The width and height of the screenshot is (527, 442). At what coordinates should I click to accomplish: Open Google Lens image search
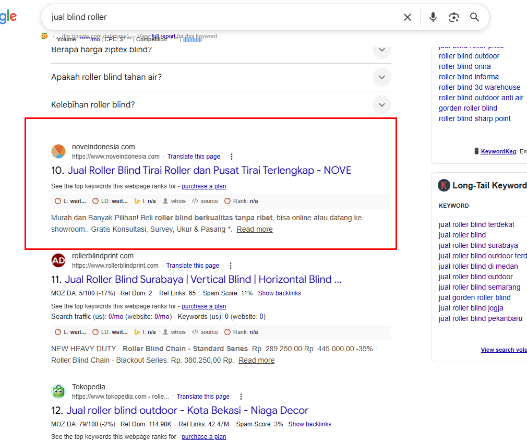[x=453, y=17]
